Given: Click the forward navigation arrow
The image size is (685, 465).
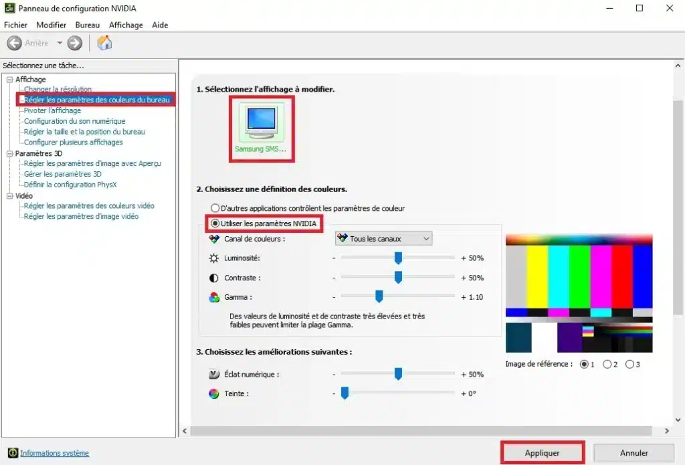Looking at the screenshot, I should point(74,42).
